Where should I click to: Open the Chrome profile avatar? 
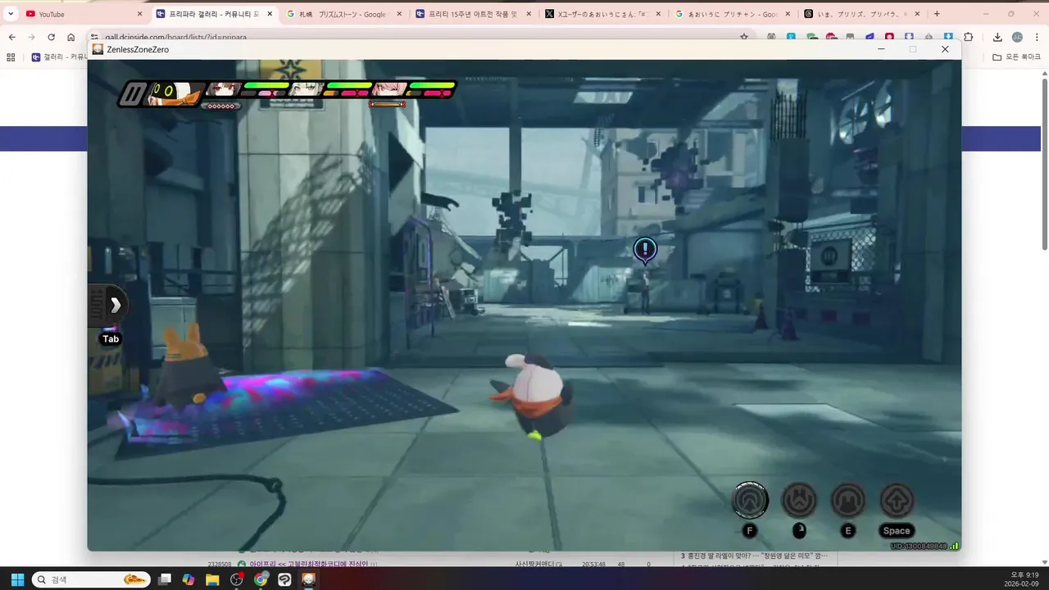pyautogui.click(x=1017, y=37)
